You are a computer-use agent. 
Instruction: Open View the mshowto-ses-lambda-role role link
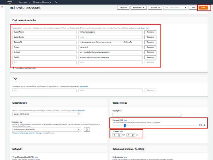pos(27,133)
